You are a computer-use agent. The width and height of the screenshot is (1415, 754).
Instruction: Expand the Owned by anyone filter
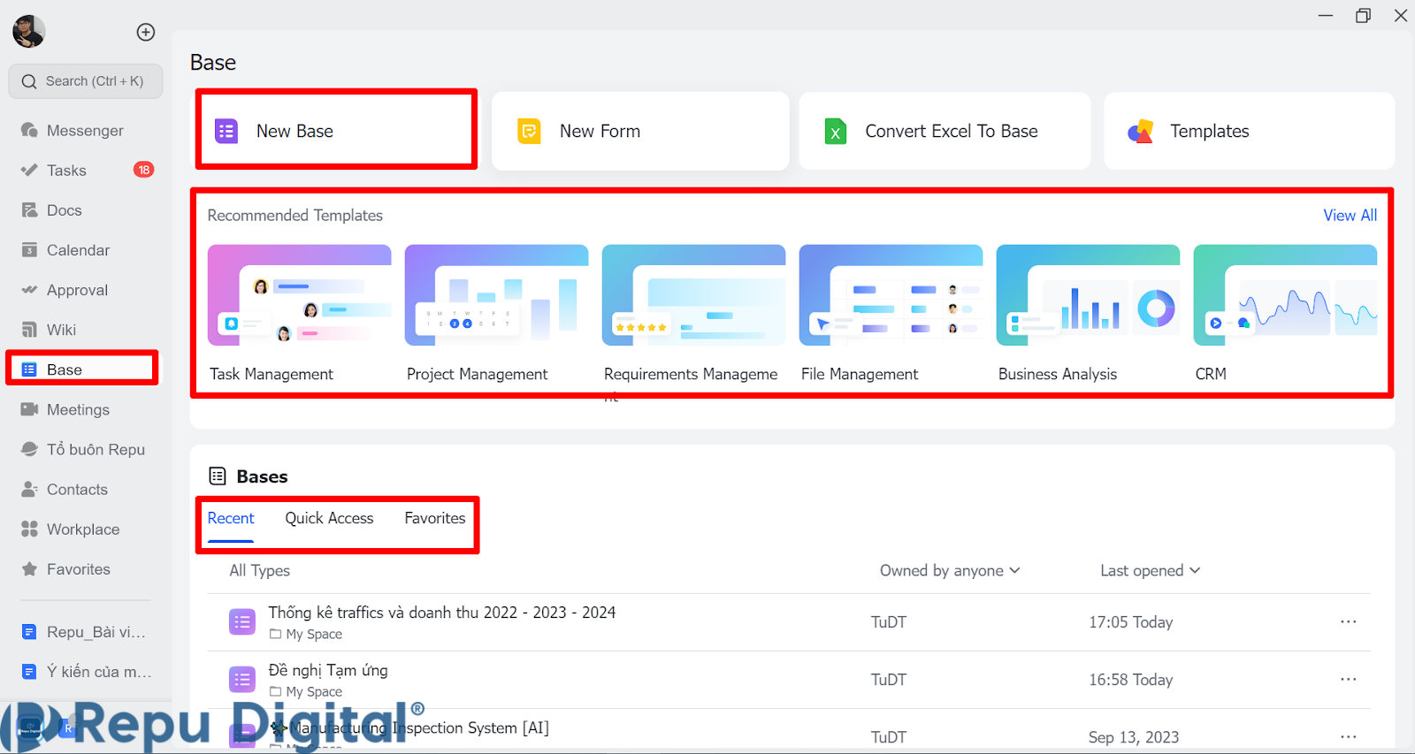tap(949, 571)
